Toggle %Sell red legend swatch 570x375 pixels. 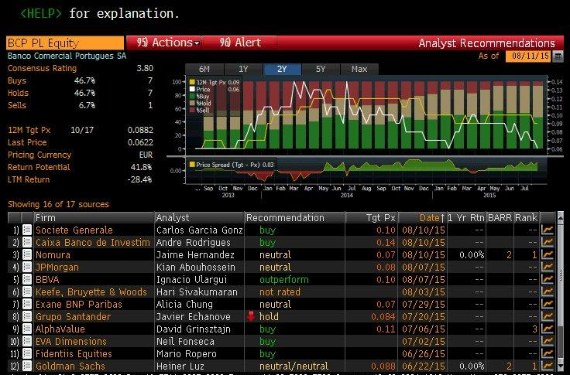pos(192,110)
